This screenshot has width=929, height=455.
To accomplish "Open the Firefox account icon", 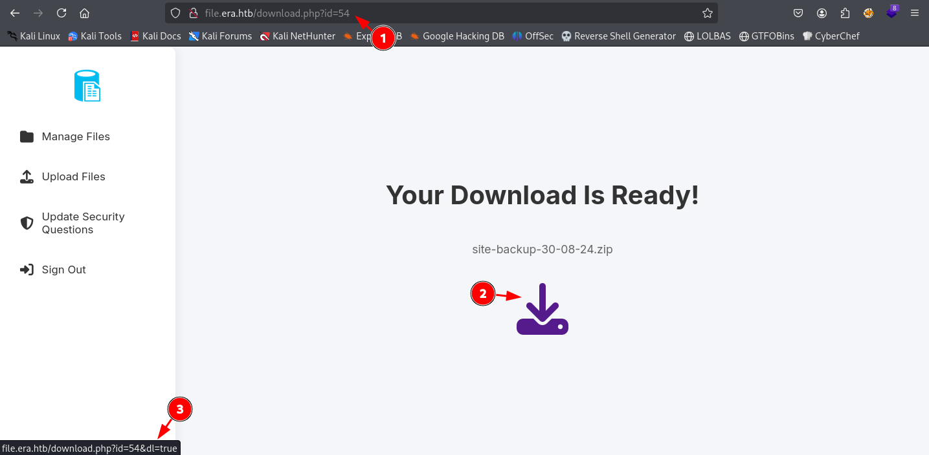I will (822, 13).
